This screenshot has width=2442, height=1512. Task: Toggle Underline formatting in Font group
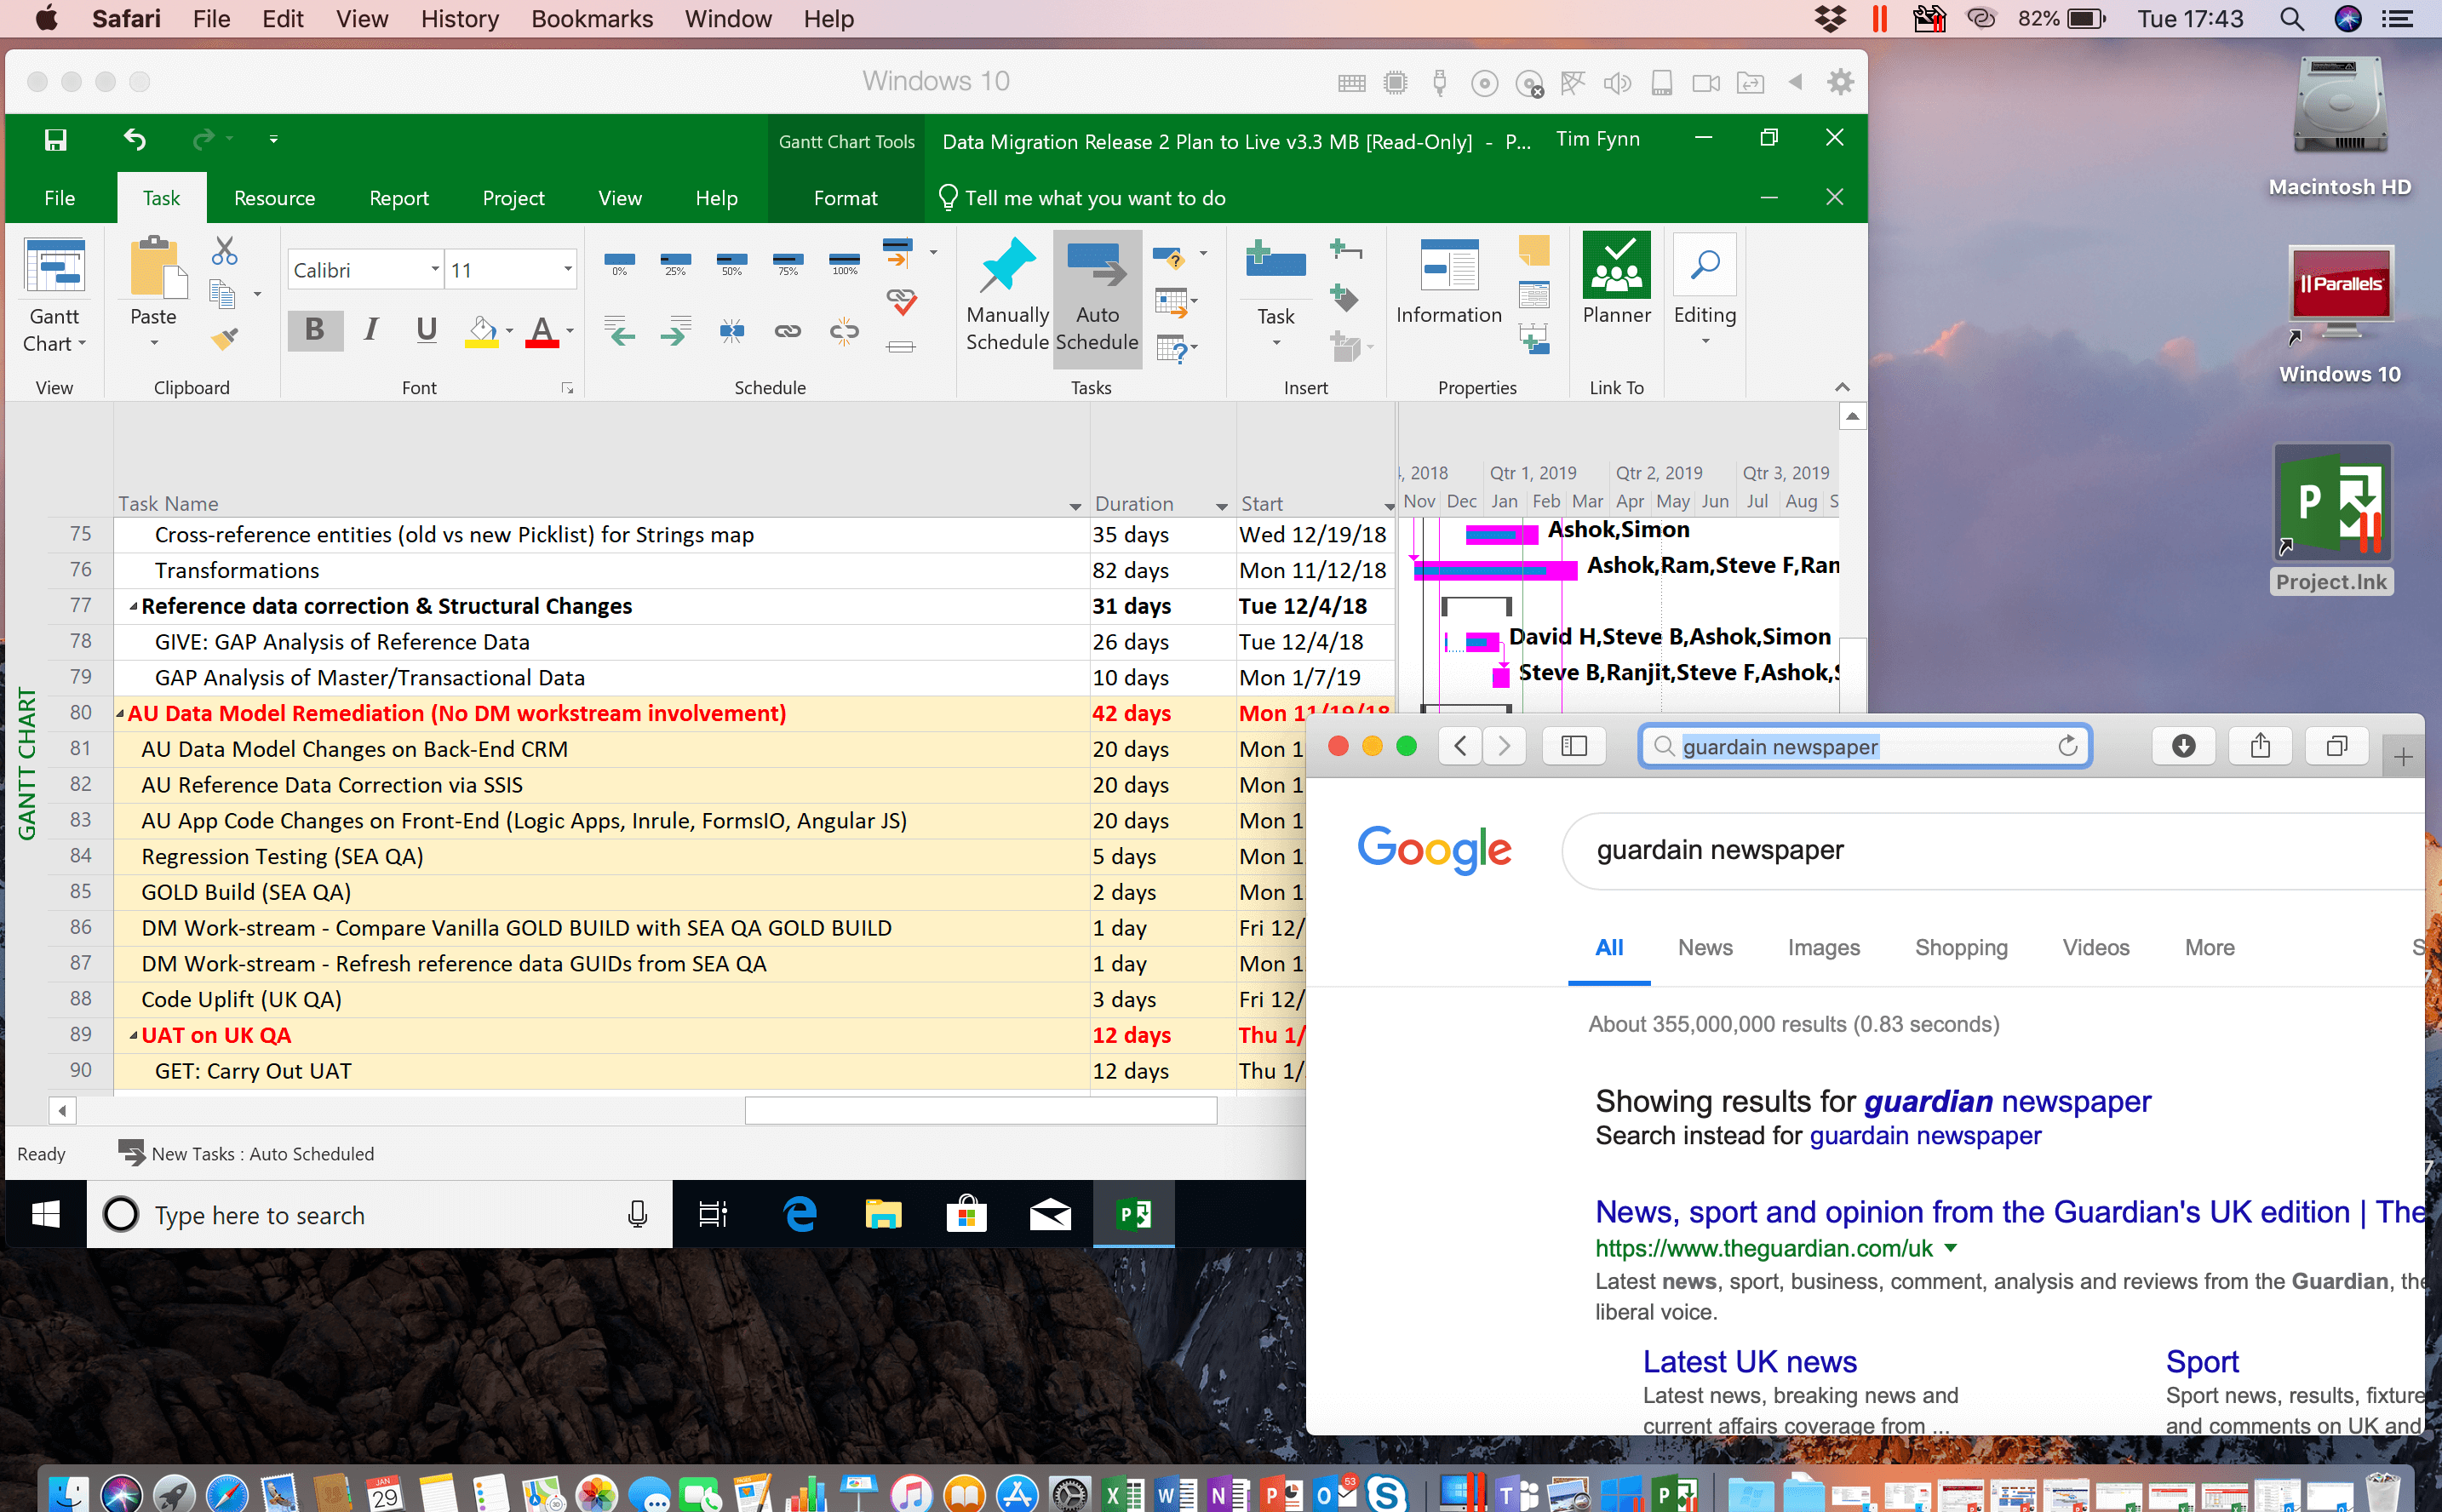click(x=426, y=329)
